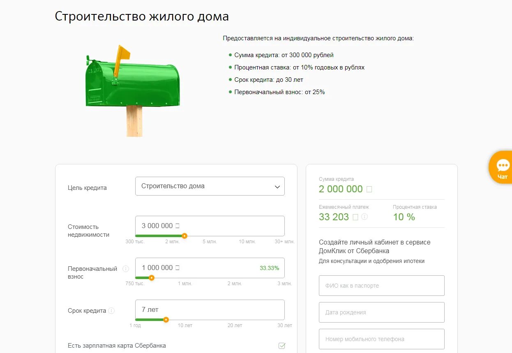The height and width of the screenshot is (353, 512).
Task: Click the 750 тыс. down payment scale label
Action: (x=135, y=284)
